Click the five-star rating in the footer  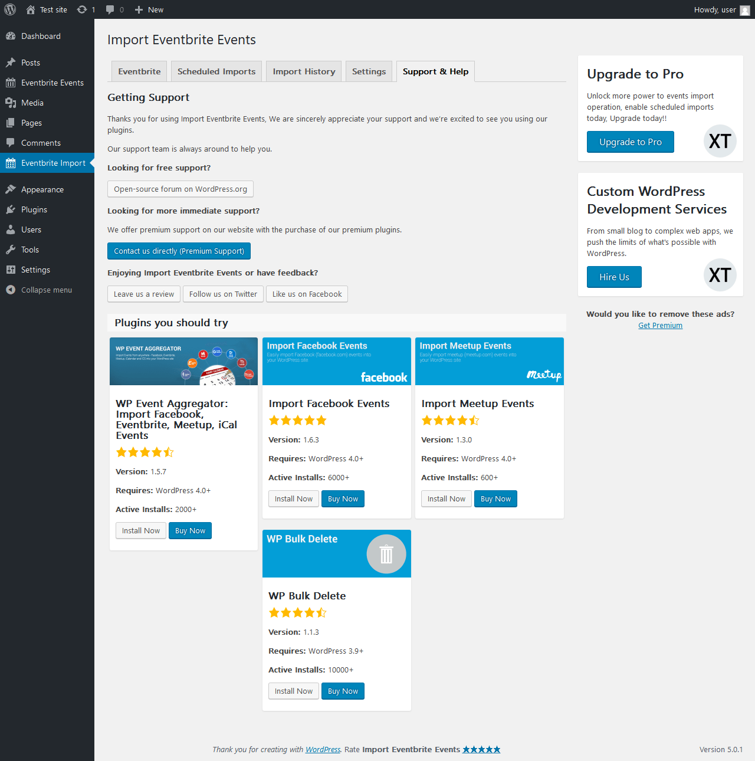click(x=481, y=749)
